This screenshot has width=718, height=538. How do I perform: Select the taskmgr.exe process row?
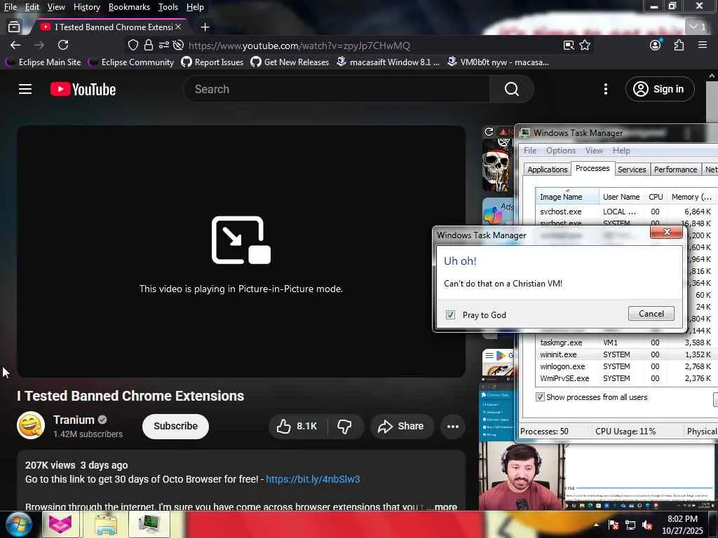click(x=625, y=343)
